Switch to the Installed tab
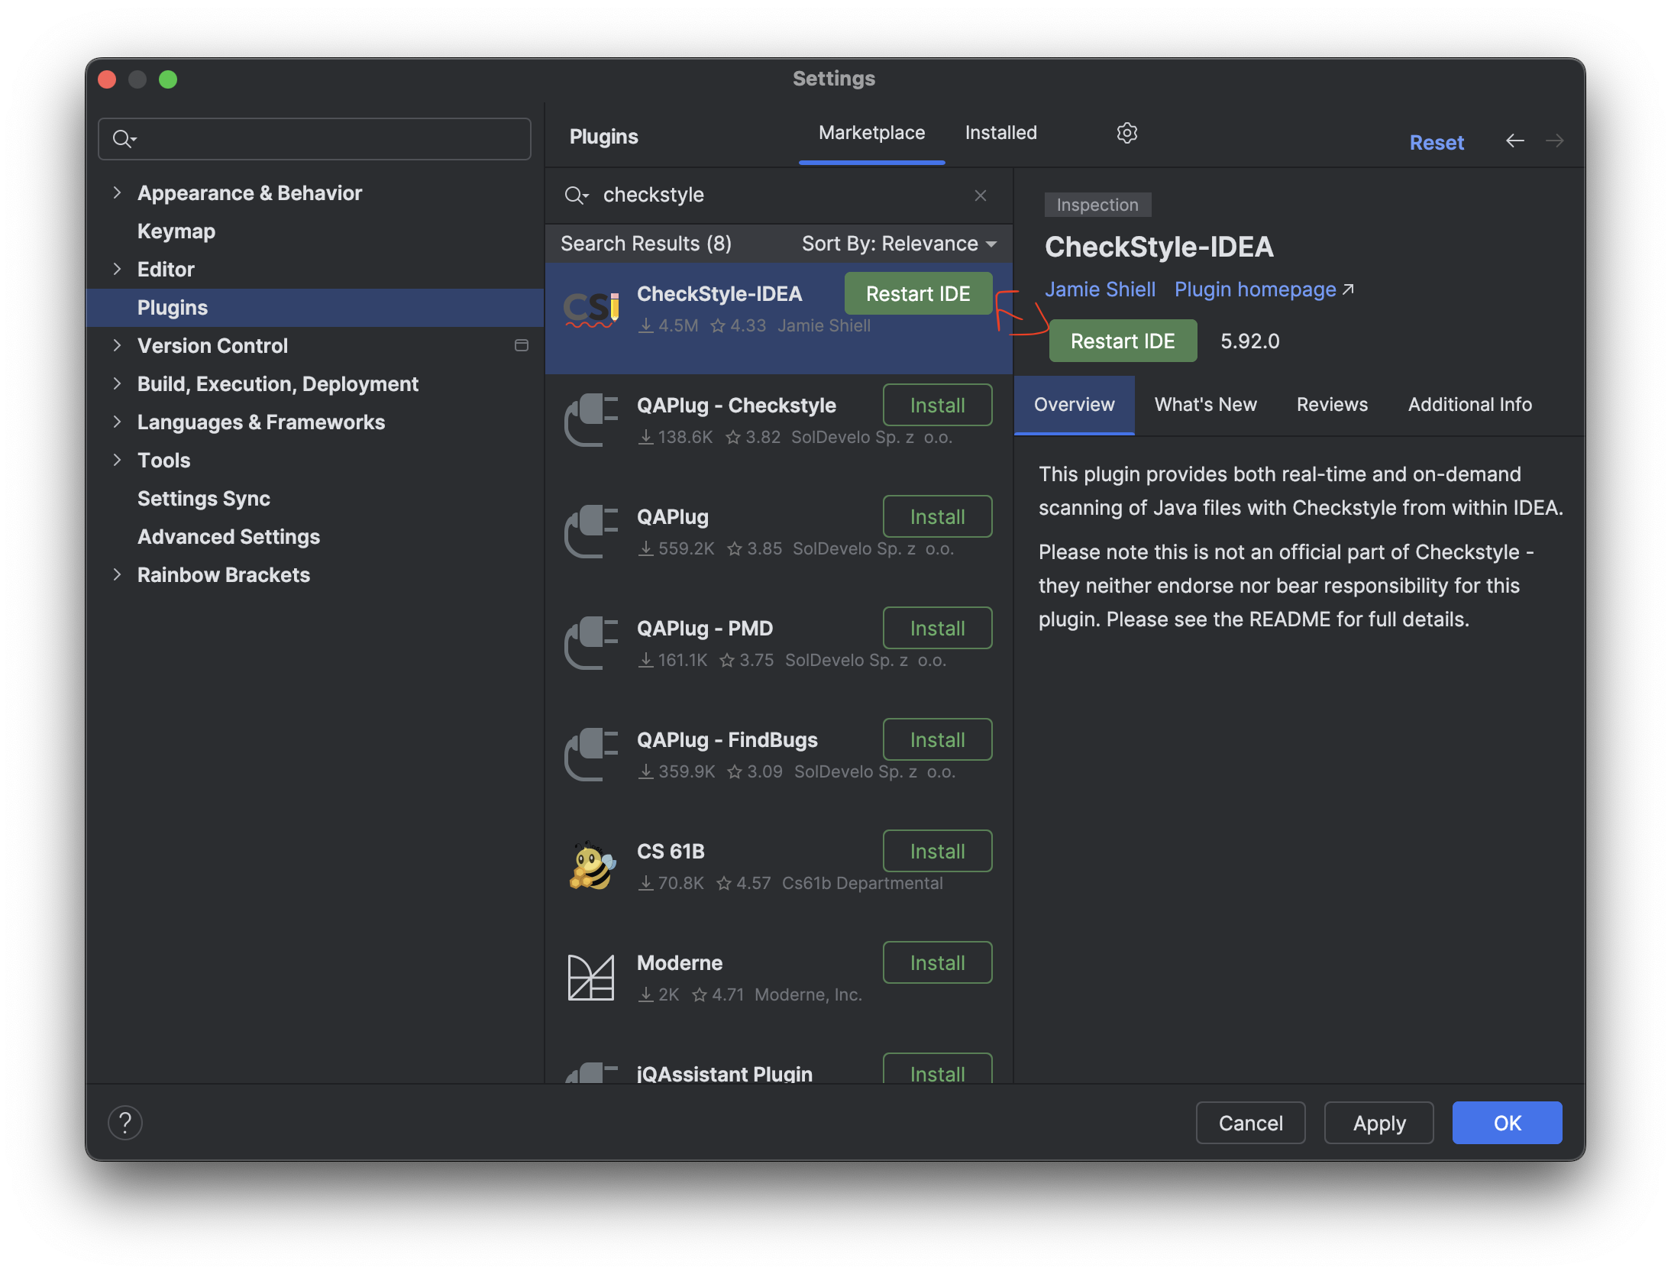 point(1000,133)
